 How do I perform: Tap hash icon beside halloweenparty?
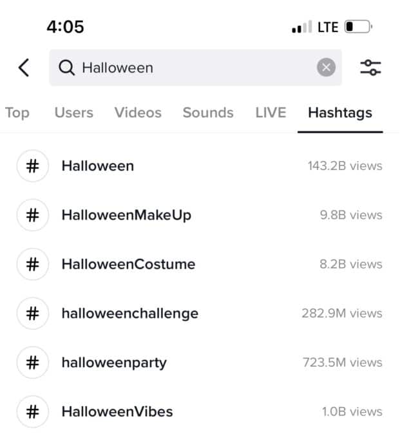tap(33, 363)
